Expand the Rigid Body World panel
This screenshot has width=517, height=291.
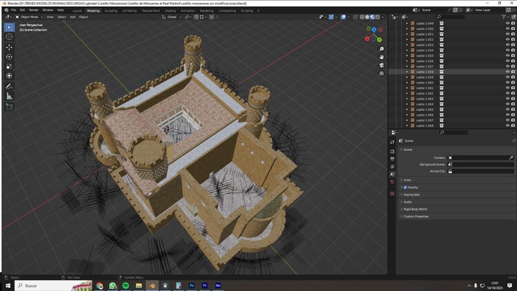coord(415,209)
